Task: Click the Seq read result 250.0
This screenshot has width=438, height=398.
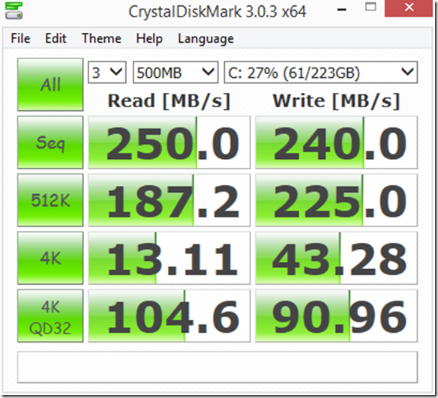Action: (x=169, y=142)
